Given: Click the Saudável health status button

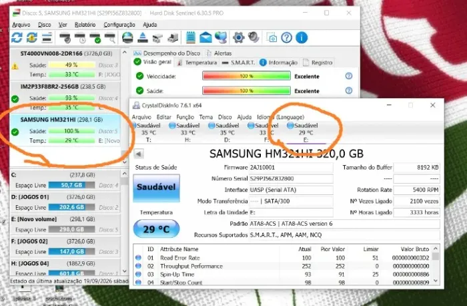Looking at the screenshot, I should (156, 188).
